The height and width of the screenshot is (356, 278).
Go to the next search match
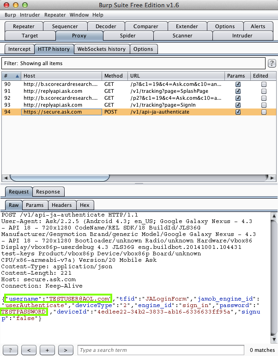pyautogui.click(x=66, y=350)
